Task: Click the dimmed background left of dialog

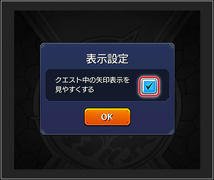Action: click(x=27, y=89)
